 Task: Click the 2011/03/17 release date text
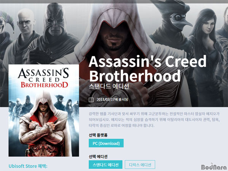(112, 100)
